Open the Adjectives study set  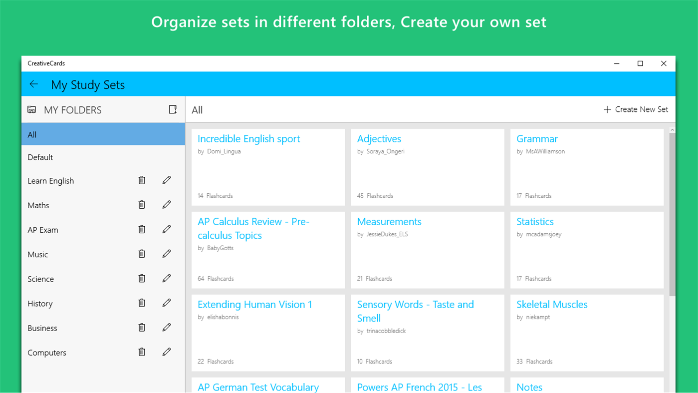coord(379,138)
